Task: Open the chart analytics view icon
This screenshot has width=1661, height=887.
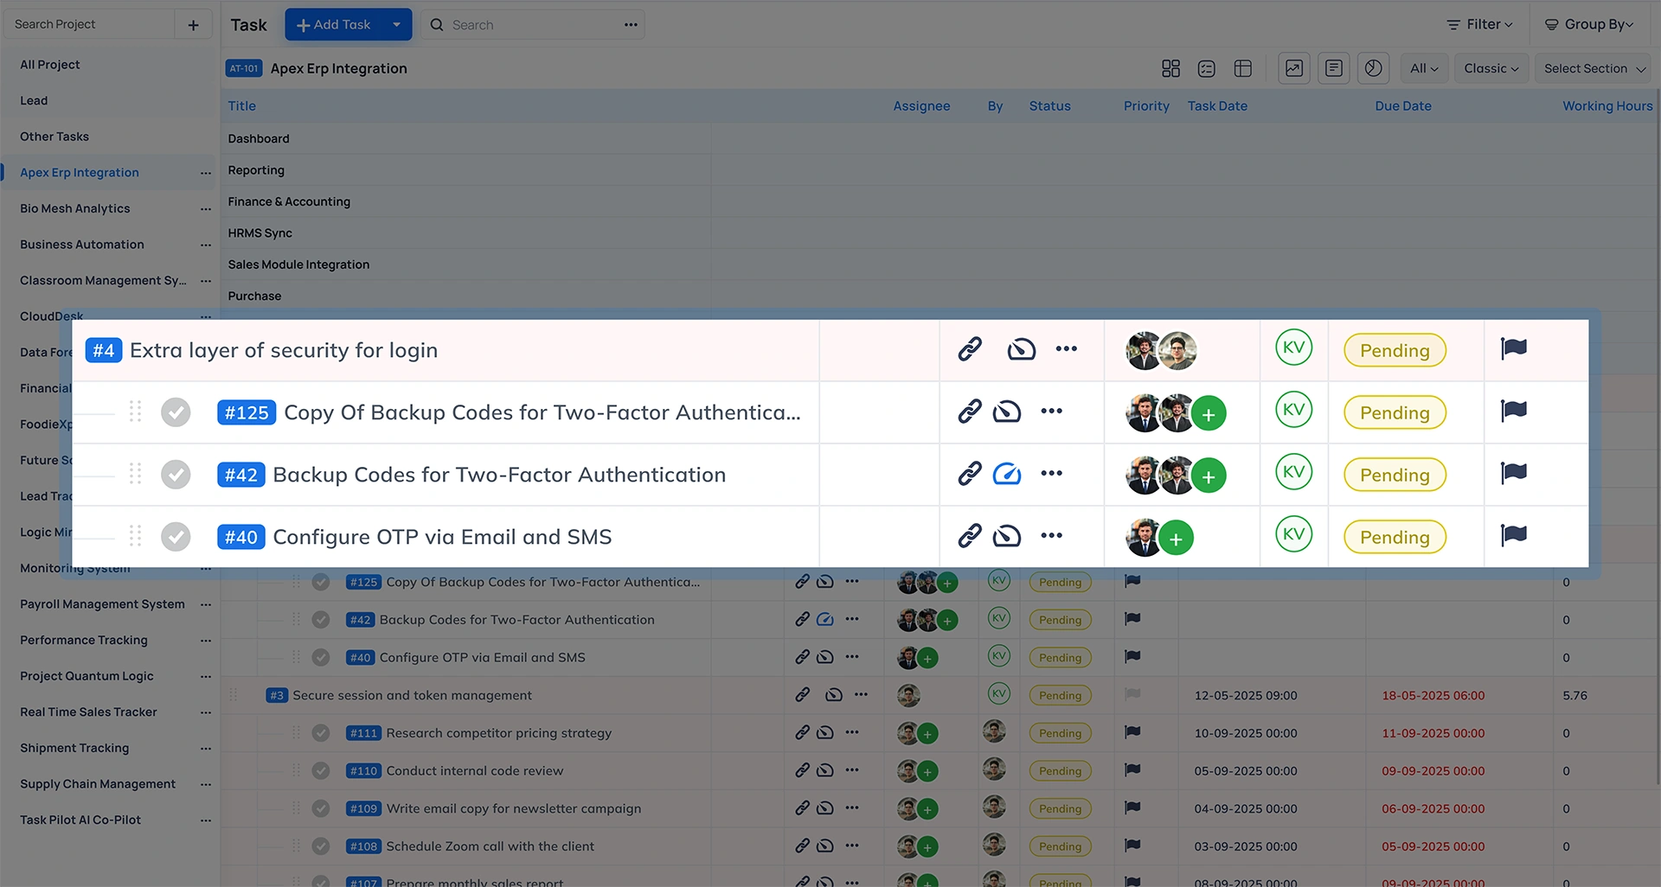Action: 1293,68
